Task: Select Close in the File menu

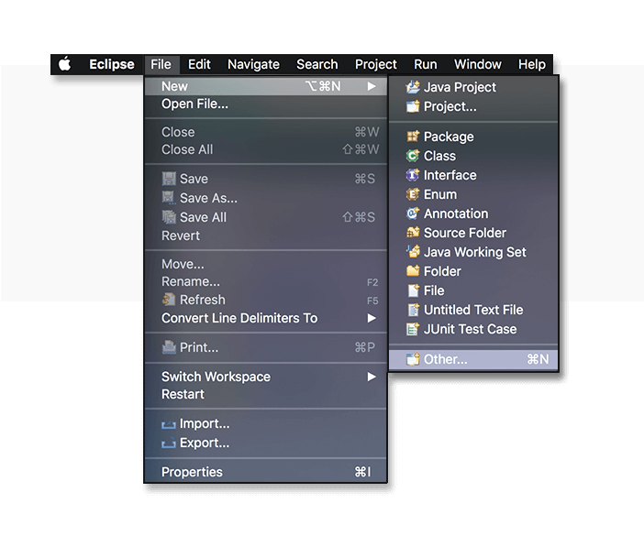Action: click(266, 132)
